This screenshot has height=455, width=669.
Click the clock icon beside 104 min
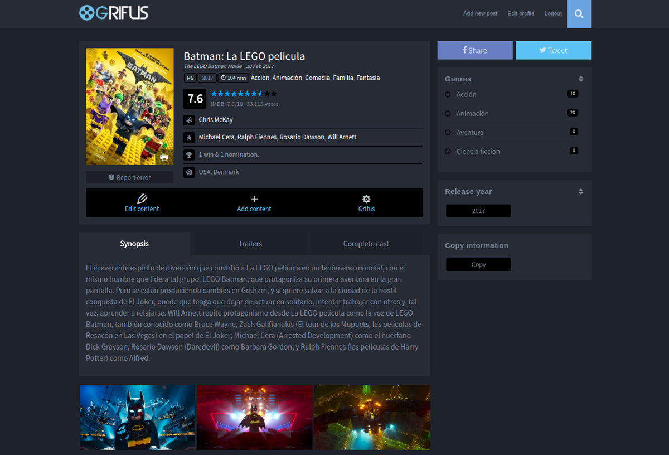pyautogui.click(x=223, y=78)
